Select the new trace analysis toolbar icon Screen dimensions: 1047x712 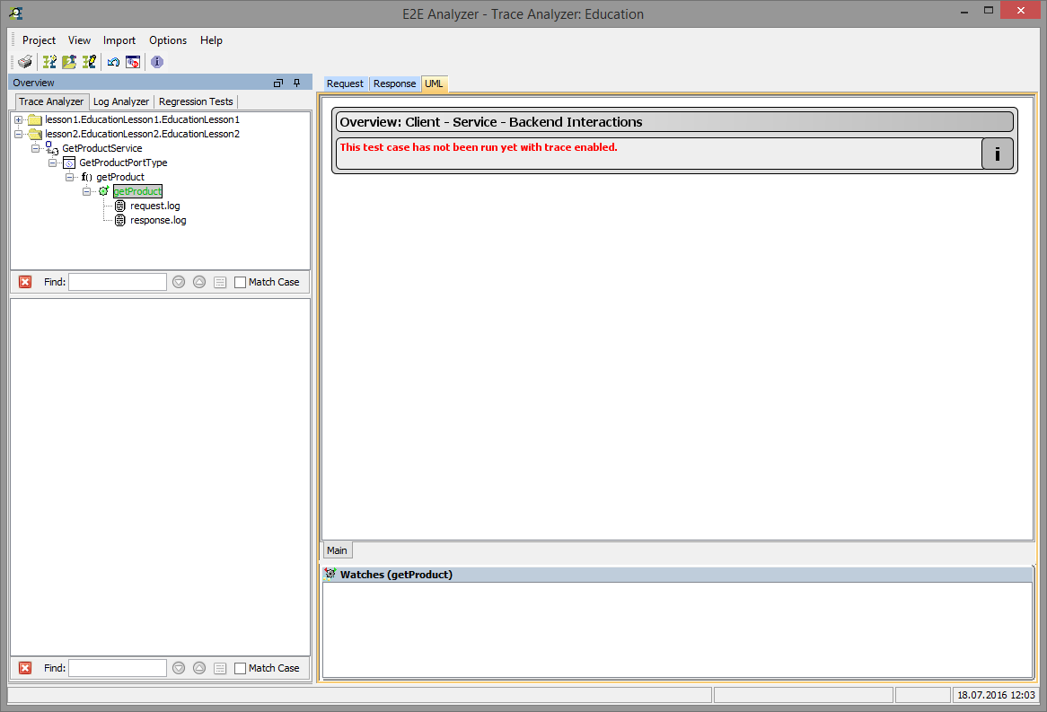pyautogui.click(x=50, y=62)
